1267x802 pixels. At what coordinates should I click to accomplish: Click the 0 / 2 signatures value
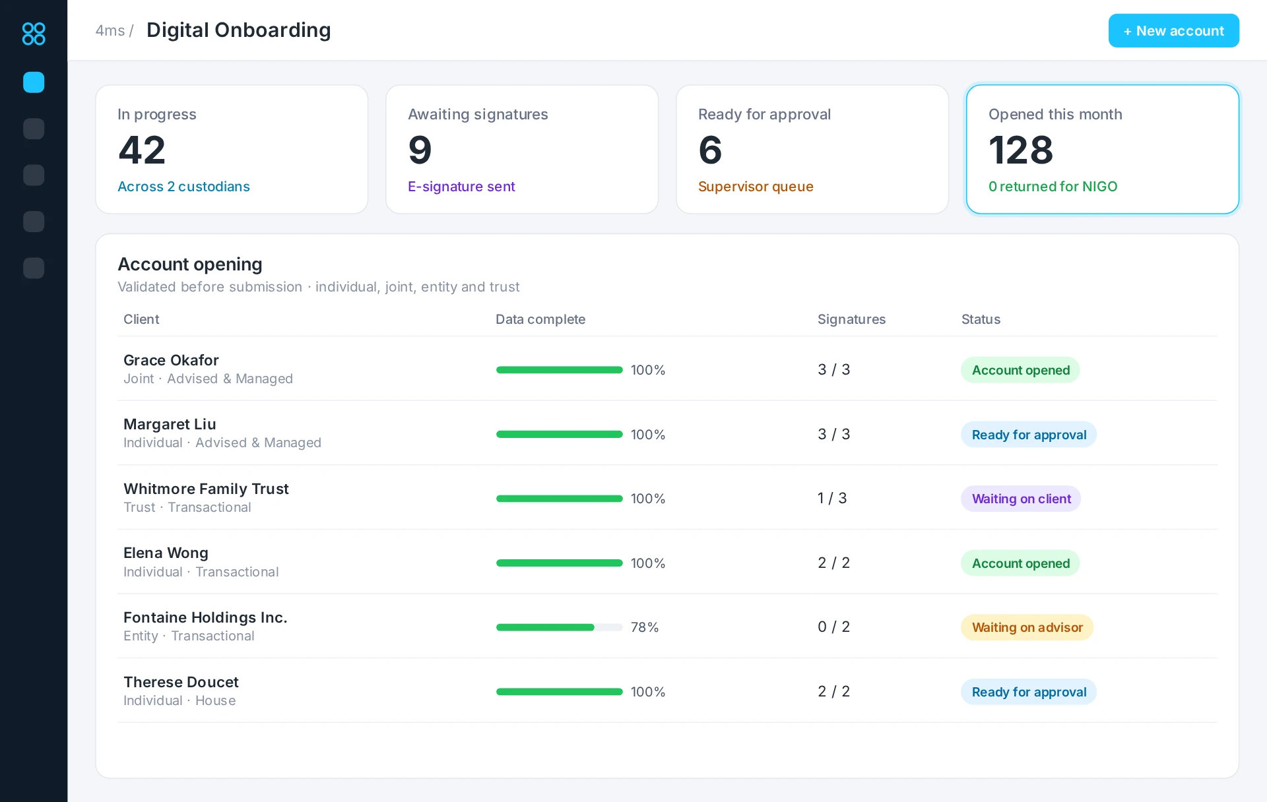click(833, 627)
